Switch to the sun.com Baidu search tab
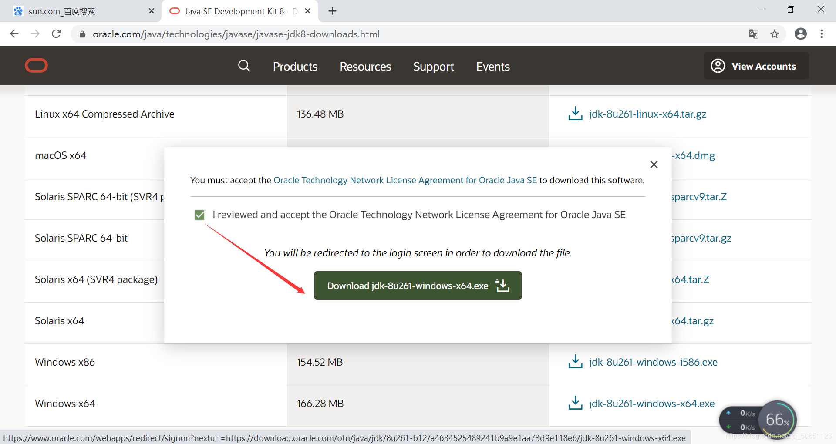 pos(81,11)
